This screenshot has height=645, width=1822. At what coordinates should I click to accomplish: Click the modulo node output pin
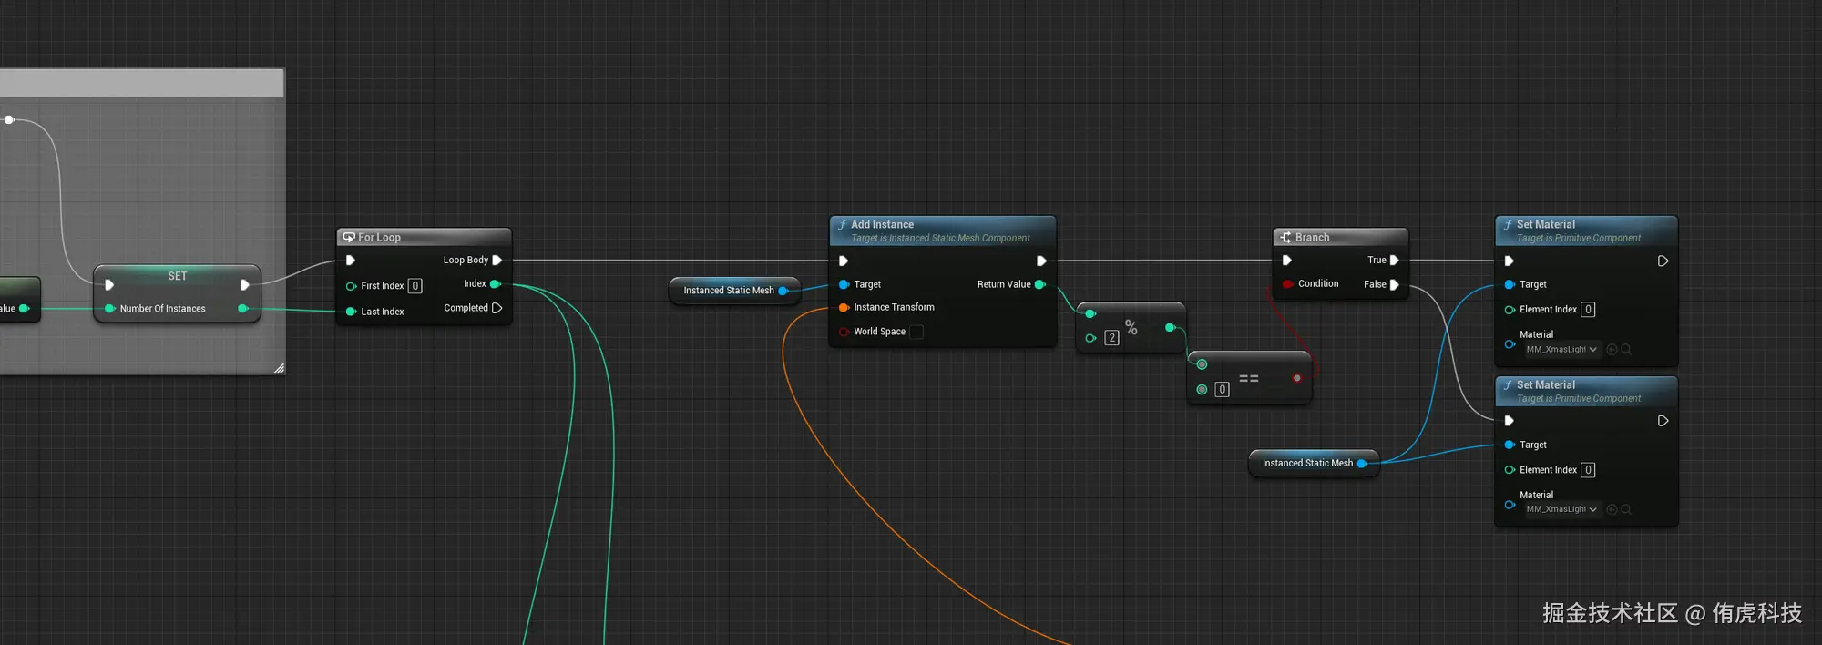(x=1170, y=327)
